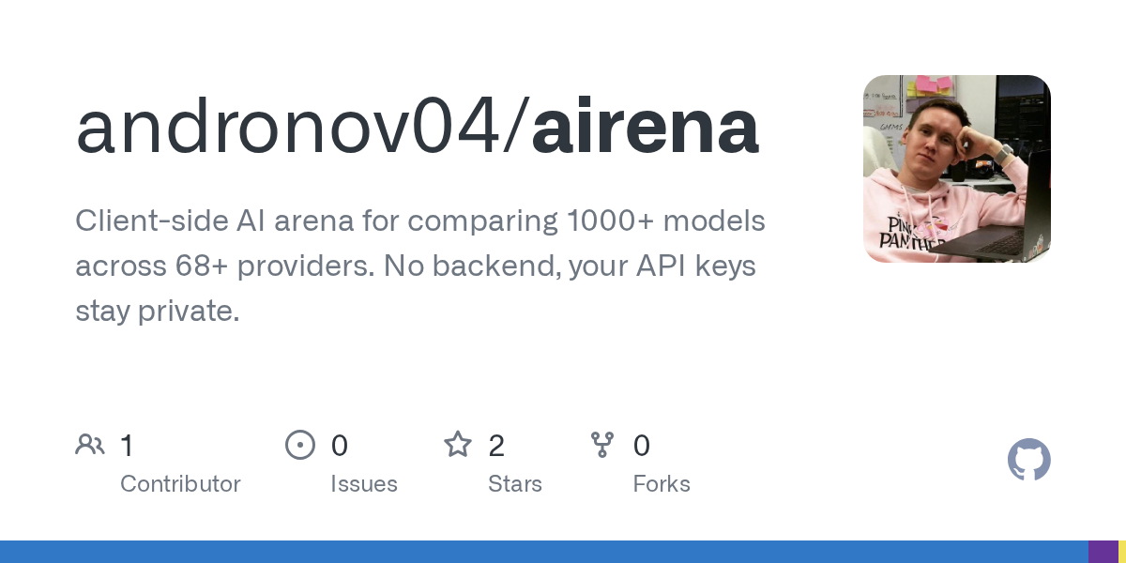Click the contributor count number 1

pyautogui.click(x=127, y=446)
